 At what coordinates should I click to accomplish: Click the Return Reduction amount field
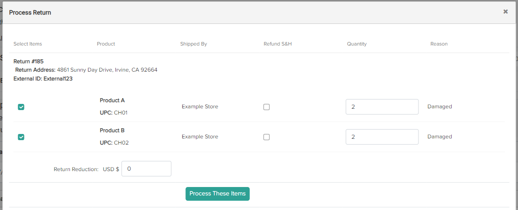click(x=146, y=169)
